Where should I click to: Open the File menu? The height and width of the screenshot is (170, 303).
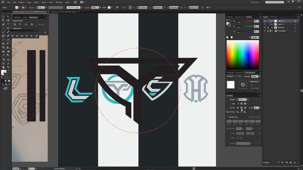(x=9, y=2)
